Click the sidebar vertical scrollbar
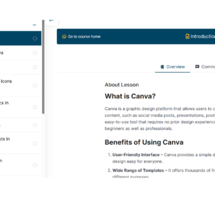 [x=43, y=67]
